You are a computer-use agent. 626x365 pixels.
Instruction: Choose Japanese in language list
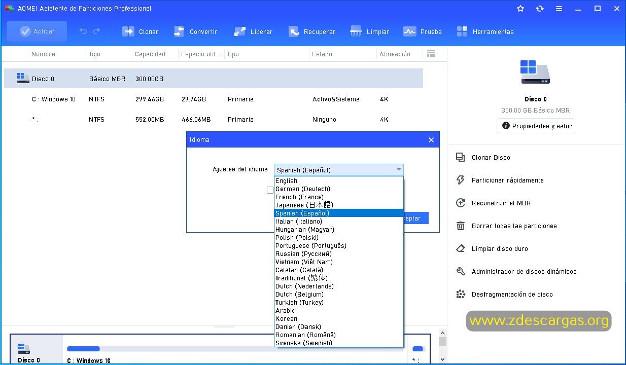click(339, 205)
